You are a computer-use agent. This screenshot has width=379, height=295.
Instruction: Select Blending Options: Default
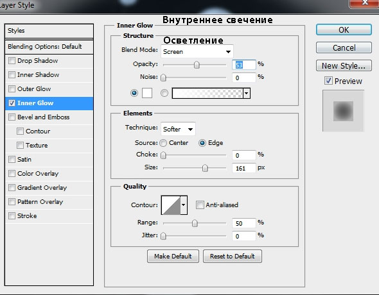point(49,47)
